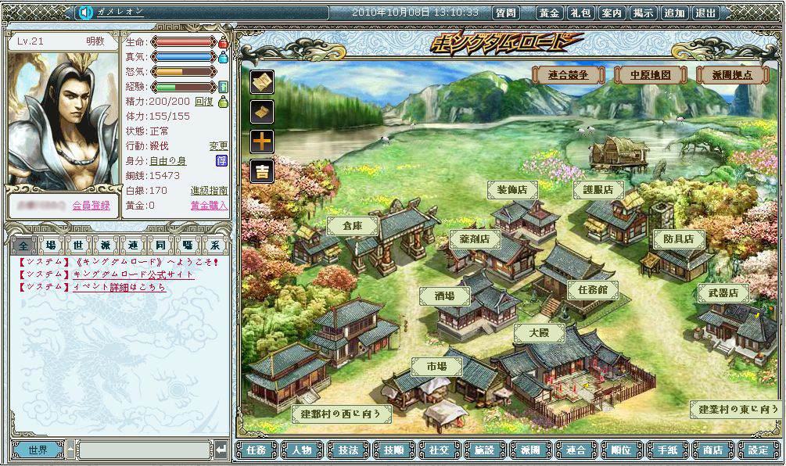Click the green experience level-up arrow icon
786x466 pixels.
pyautogui.click(x=223, y=86)
